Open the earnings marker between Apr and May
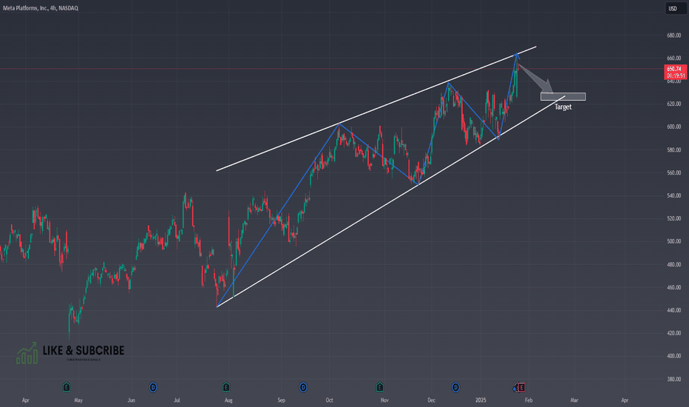 click(x=67, y=387)
